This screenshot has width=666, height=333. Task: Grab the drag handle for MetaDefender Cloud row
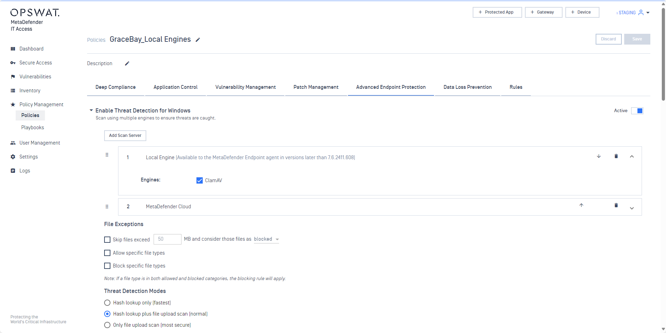pyautogui.click(x=107, y=207)
